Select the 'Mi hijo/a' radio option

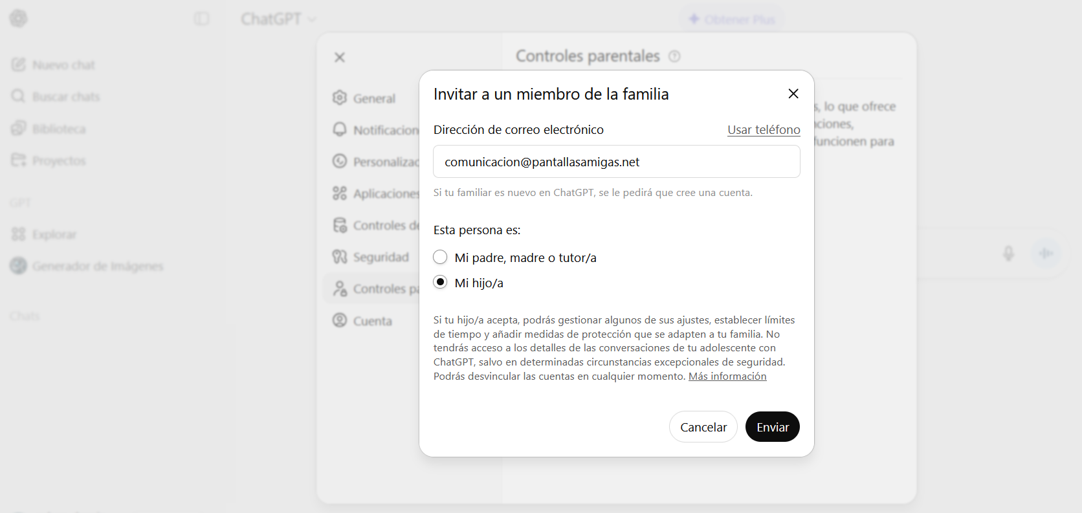(x=440, y=283)
